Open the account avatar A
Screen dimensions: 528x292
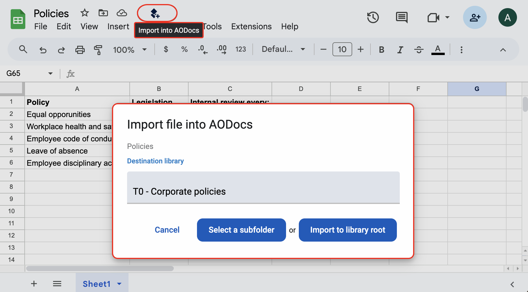click(x=507, y=17)
